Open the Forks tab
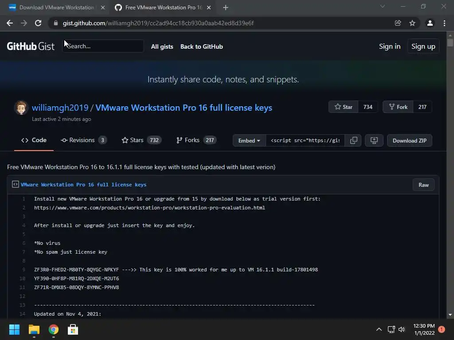 196,140
